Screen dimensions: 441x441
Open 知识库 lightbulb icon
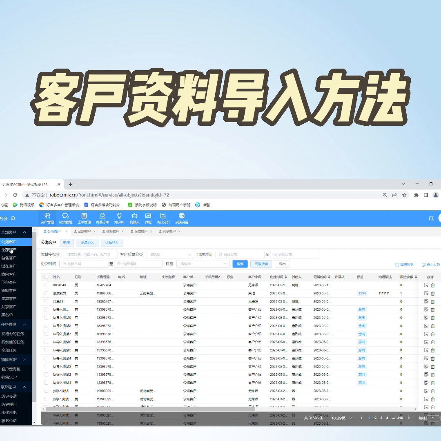[119, 218]
